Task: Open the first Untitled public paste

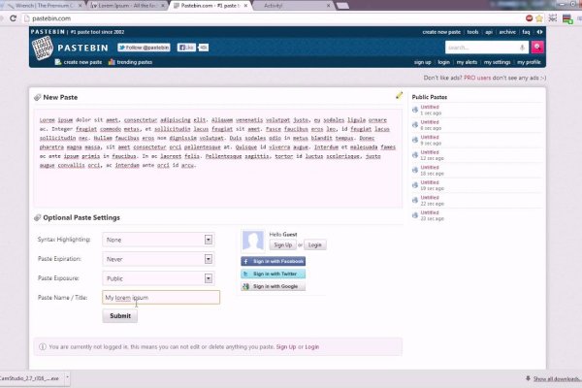Action: tap(429, 107)
